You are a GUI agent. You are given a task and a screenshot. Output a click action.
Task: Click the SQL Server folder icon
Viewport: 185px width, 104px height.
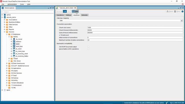click(x=12, y=61)
